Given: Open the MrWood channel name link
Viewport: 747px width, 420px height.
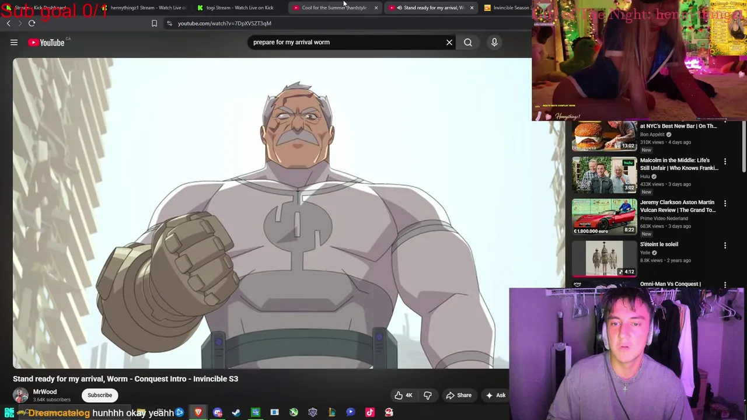Looking at the screenshot, I should pyautogui.click(x=45, y=392).
